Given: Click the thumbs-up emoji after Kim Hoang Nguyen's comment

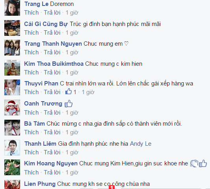Looking at the screenshot, I should [x=203, y=163].
